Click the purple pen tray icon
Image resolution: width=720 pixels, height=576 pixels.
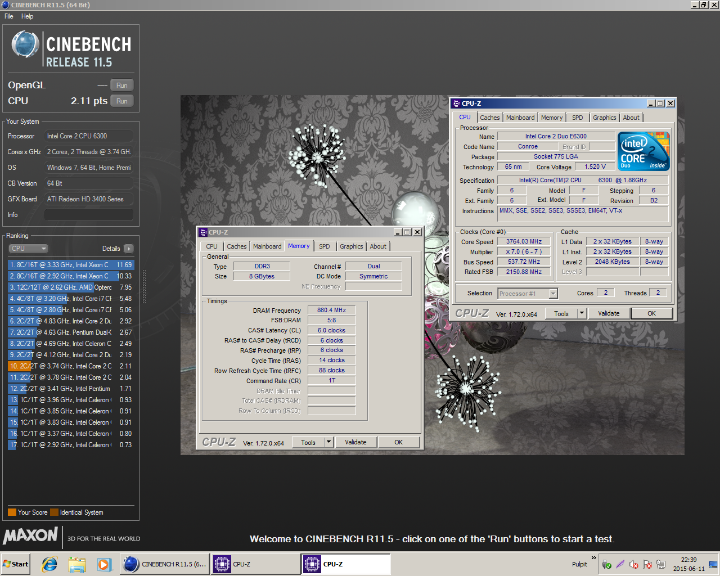click(x=620, y=564)
